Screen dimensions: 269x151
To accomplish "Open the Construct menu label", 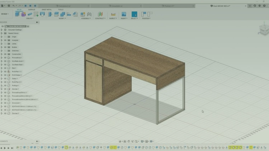I will tap(100, 18).
